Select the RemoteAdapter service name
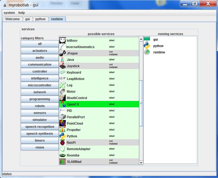 click(79, 149)
